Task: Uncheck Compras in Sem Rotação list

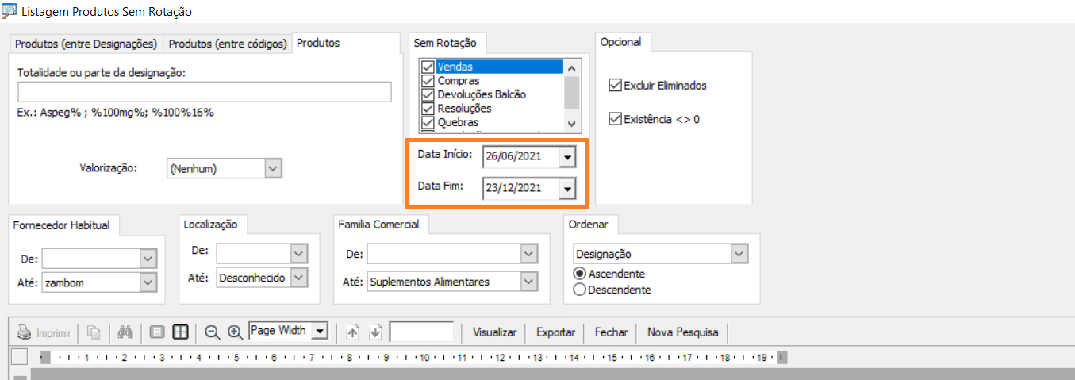Action: pyautogui.click(x=428, y=81)
